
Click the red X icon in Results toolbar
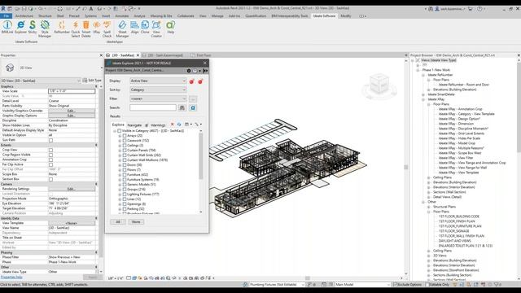coord(172,125)
